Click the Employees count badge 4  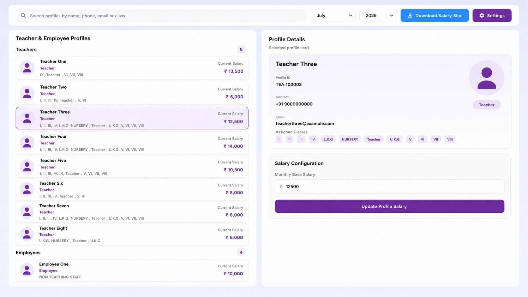tap(241, 252)
